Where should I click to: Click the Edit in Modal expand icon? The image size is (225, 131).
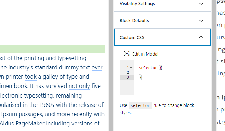click(127, 53)
